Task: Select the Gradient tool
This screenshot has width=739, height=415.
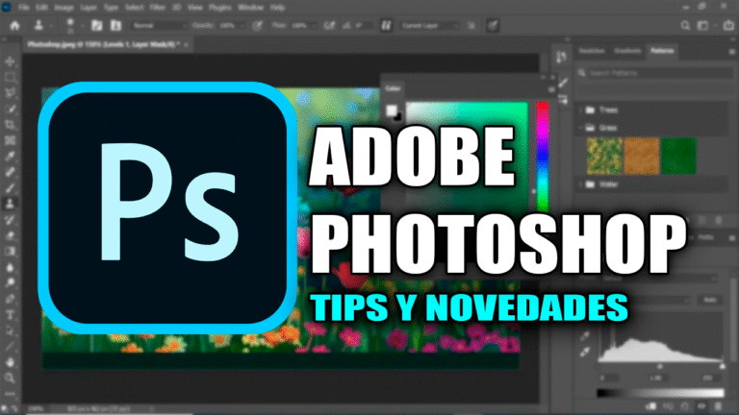Action: point(10,252)
